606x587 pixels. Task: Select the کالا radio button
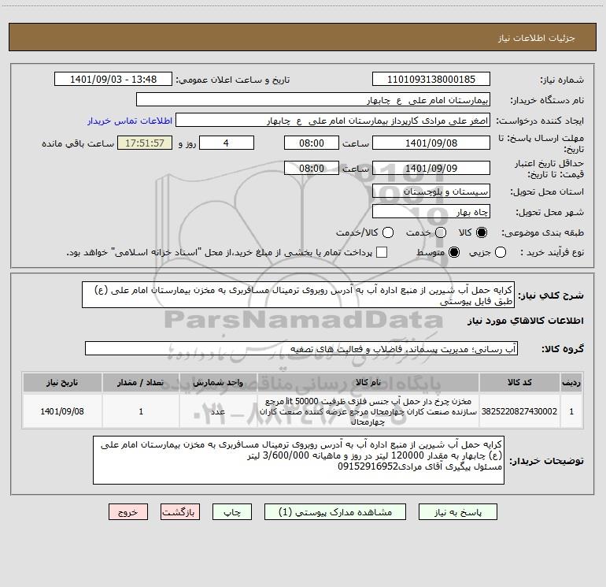(x=482, y=232)
